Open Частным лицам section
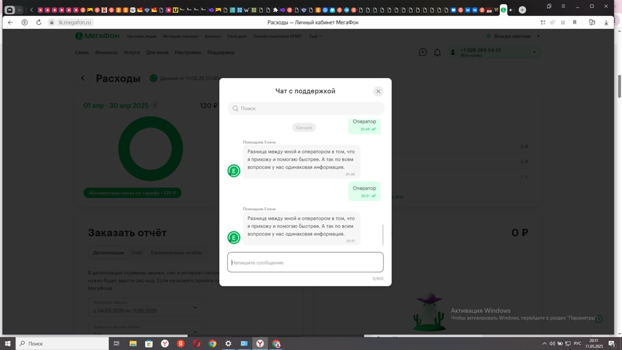Viewport: 622px width, 350px height. 141,36
